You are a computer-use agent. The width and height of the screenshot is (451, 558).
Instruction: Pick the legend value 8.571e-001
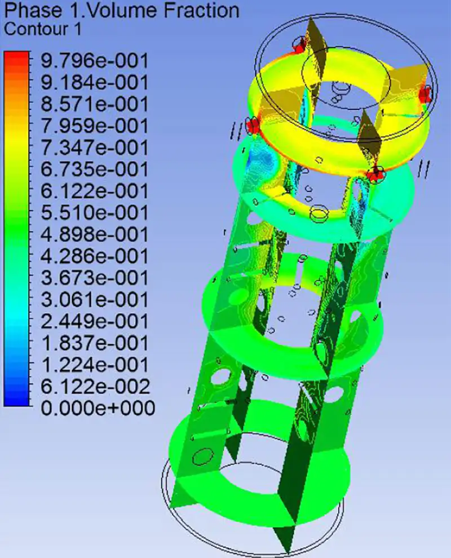(x=94, y=104)
